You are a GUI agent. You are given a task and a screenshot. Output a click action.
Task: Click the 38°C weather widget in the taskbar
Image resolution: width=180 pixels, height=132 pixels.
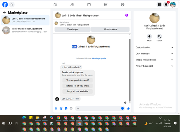[149, 123]
